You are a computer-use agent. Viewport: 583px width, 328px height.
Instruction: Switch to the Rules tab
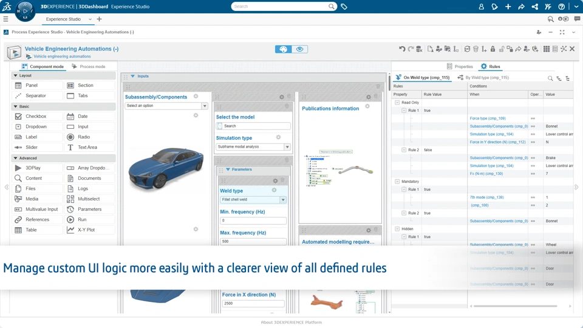(x=491, y=67)
